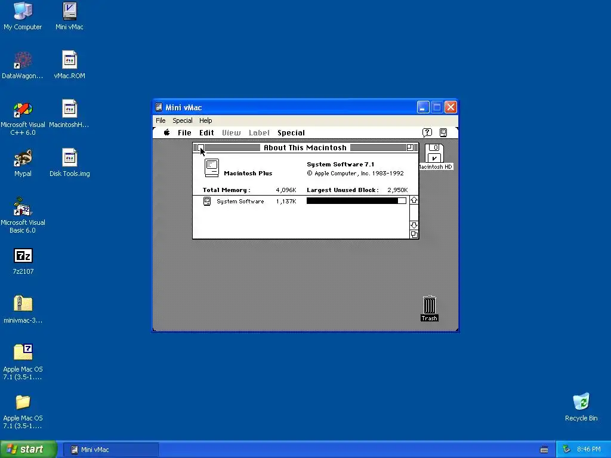Click the System Software memory usage bar

pos(356,200)
